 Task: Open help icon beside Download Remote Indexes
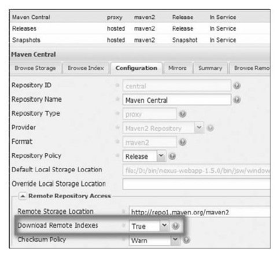[x=175, y=226]
